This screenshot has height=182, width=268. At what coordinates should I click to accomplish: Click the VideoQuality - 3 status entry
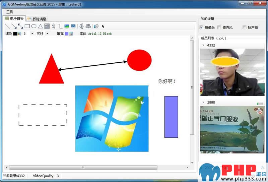pyautogui.click(x=46, y=176)
